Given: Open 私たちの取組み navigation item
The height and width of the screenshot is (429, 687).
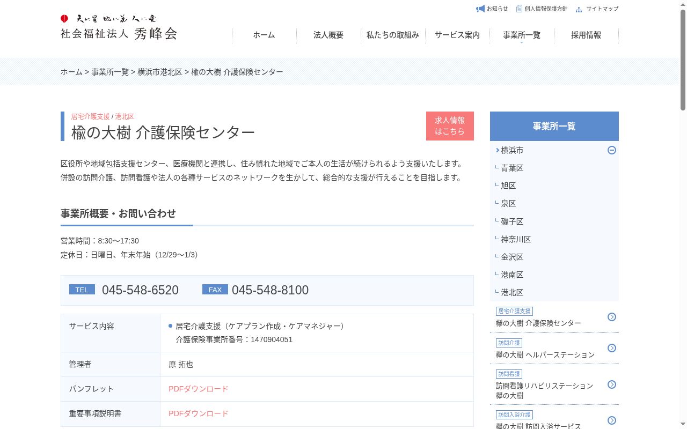Looking at the screenshot, I should (393, 35).
